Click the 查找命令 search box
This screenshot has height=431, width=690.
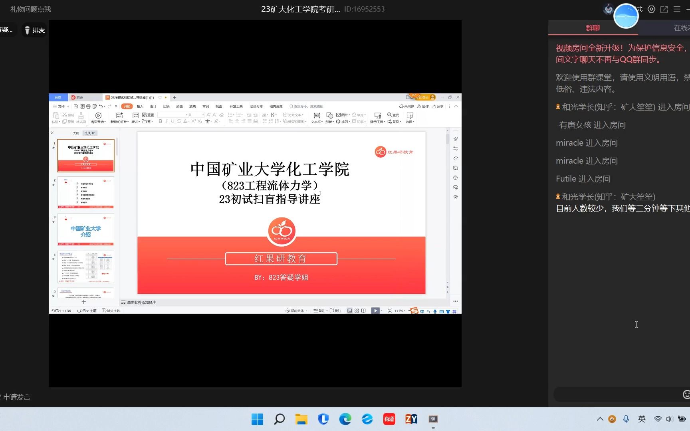pos(307,107)
